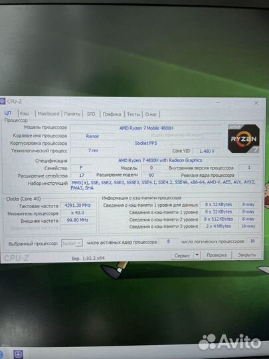Click the CPU-Z title bar icon
The width and height of the screenshot is (269, 359).
2,101
